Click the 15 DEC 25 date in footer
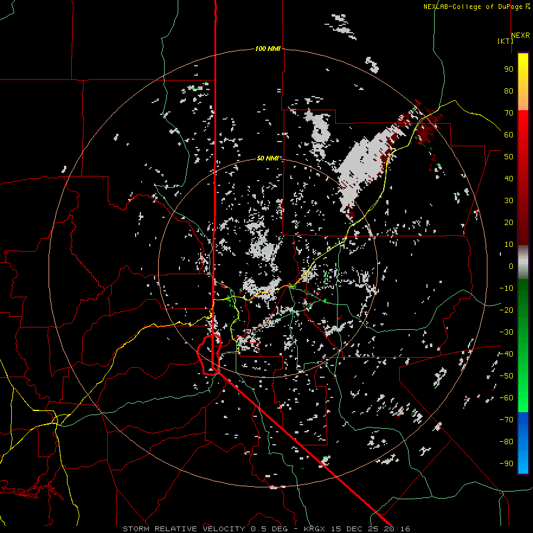This screenshot has height=533, width=533. tap(354, 529)
